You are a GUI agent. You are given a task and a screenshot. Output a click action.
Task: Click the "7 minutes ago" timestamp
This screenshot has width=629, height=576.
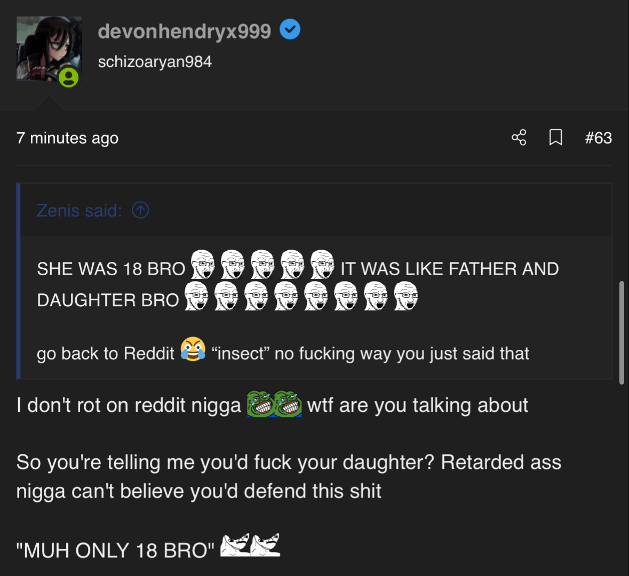point(67,138)
